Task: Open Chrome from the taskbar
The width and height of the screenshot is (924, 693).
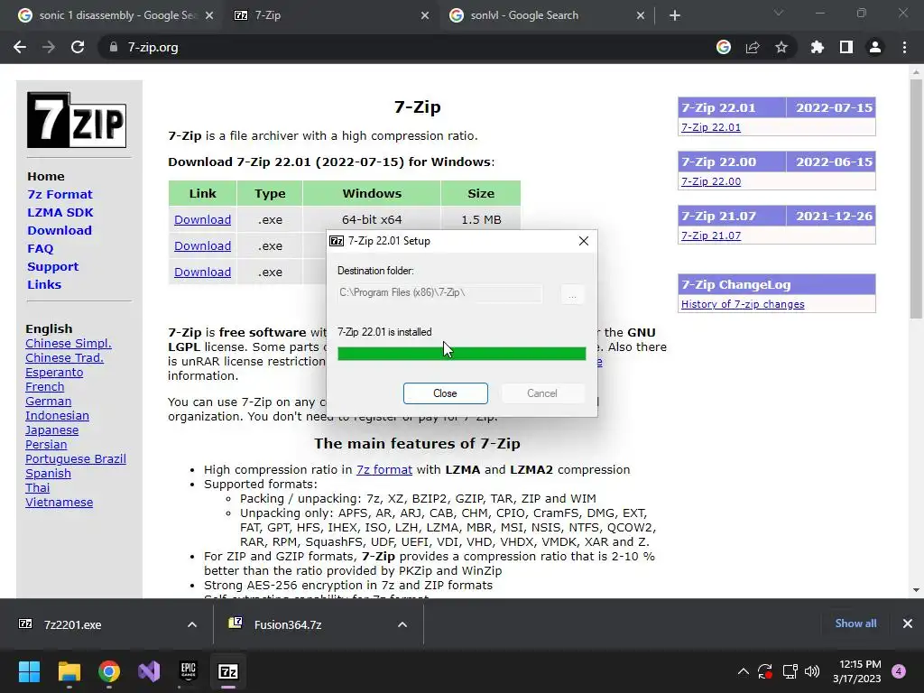Action: (x=109, y=671)
